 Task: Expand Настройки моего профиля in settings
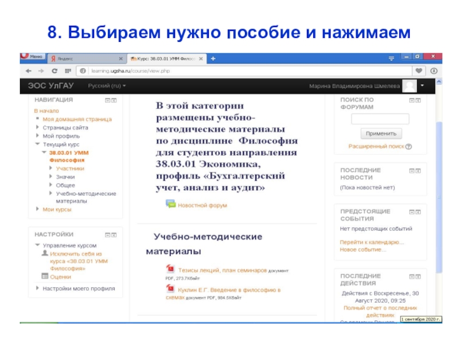(38, 288)
